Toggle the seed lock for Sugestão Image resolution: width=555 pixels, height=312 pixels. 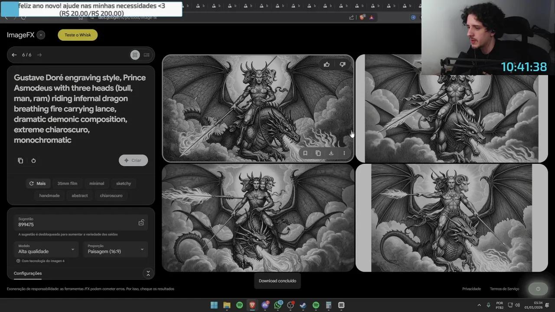point(141,222)
